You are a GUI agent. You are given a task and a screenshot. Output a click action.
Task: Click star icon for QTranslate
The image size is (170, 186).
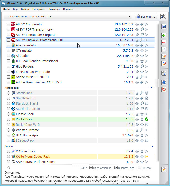[x=142, y=51]
